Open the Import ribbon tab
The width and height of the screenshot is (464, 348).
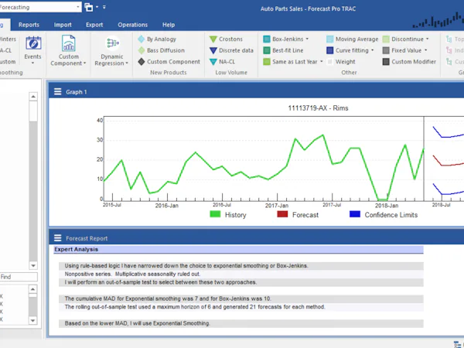point(63,25)
